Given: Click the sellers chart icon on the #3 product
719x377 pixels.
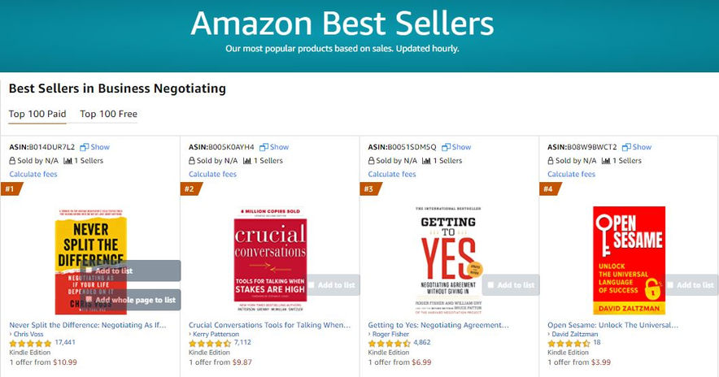Looking at the screenshot, I should tap(427, 161).
